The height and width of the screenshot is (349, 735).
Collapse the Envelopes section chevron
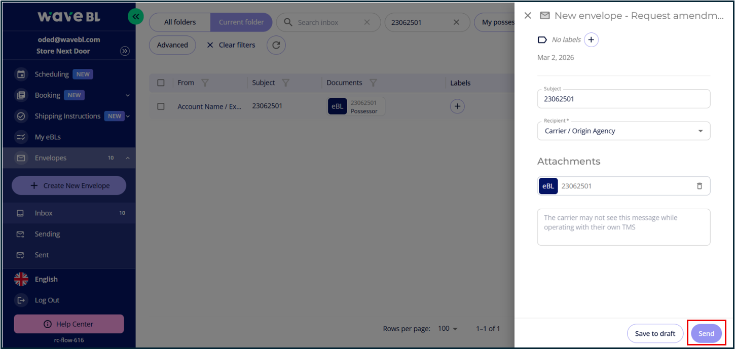pyautogui.click(x=128, y=158)
